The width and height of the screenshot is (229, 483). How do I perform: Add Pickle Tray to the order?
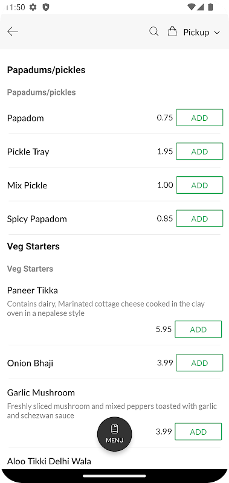(x=199, y=152)
